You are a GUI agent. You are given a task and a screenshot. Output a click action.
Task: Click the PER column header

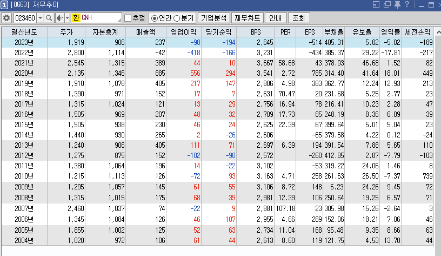click(285, 32)
